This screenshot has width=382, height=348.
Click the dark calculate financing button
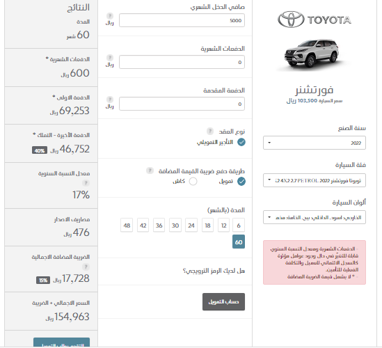click(x=223, y=301)
